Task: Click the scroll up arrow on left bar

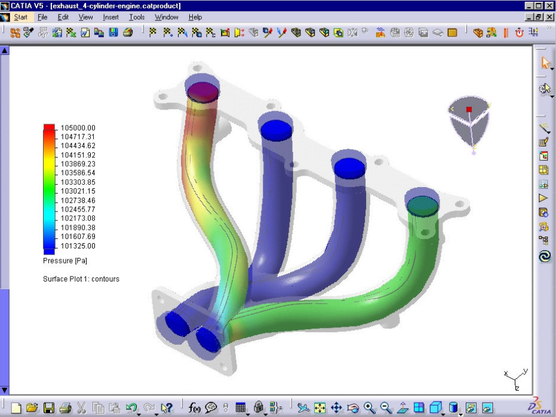Action: [x=5, y=51]
